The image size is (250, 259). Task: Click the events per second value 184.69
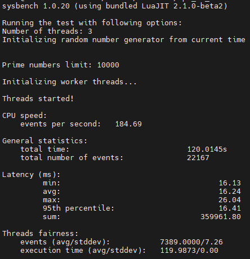pyautogui.click(x=128, y=124)
